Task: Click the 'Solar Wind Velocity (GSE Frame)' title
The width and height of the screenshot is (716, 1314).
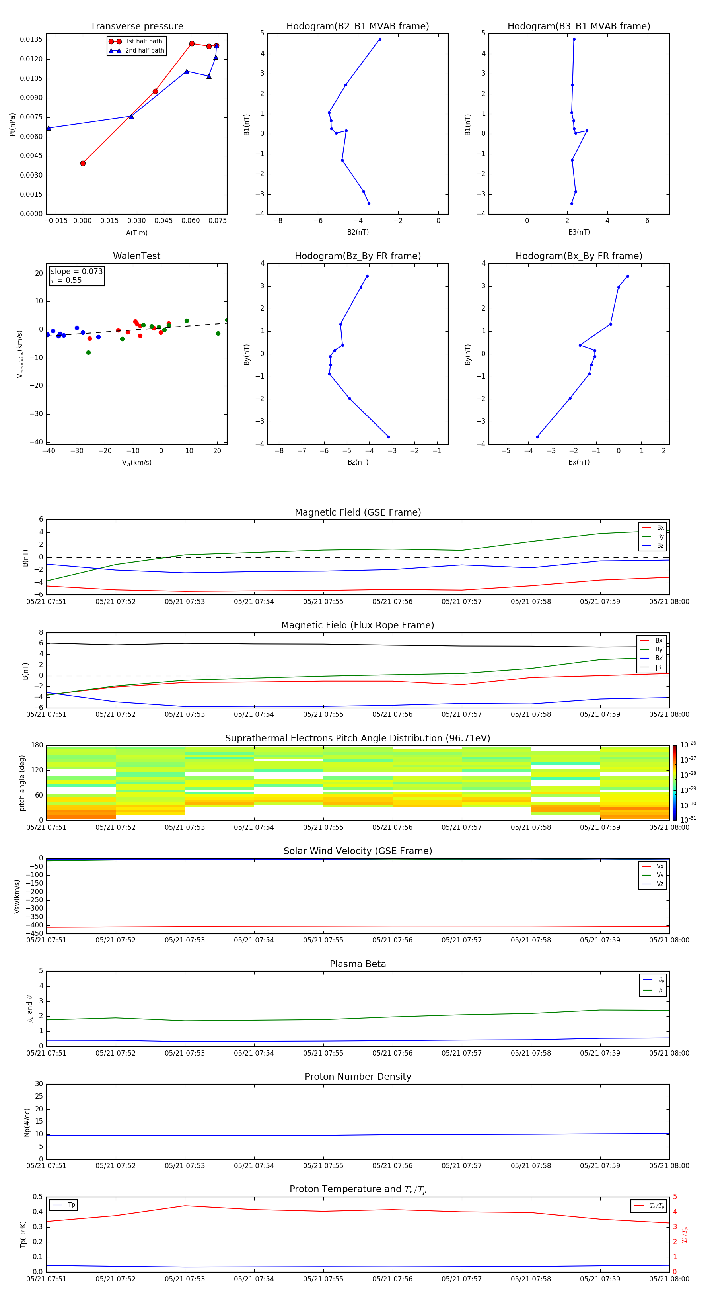Action: [x=358, y=851]
